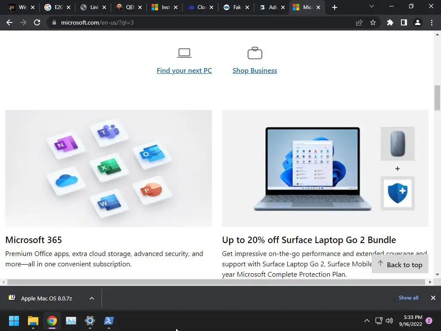
Task: Share this page icon
Action: pos(359,22)
